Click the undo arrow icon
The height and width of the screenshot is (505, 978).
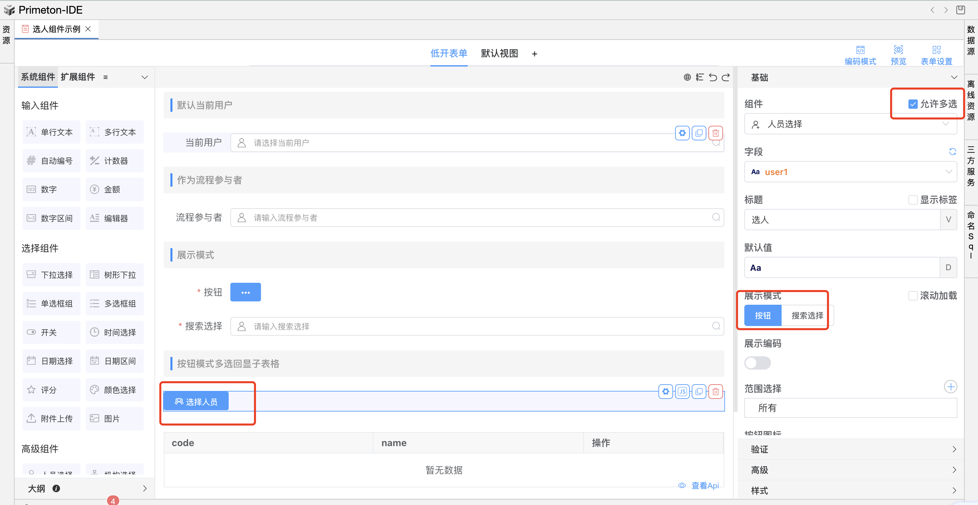pyautogui.click(x=713, y=78)
